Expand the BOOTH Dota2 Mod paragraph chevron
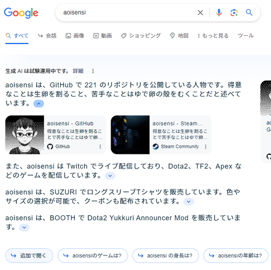 click(24, 227)
